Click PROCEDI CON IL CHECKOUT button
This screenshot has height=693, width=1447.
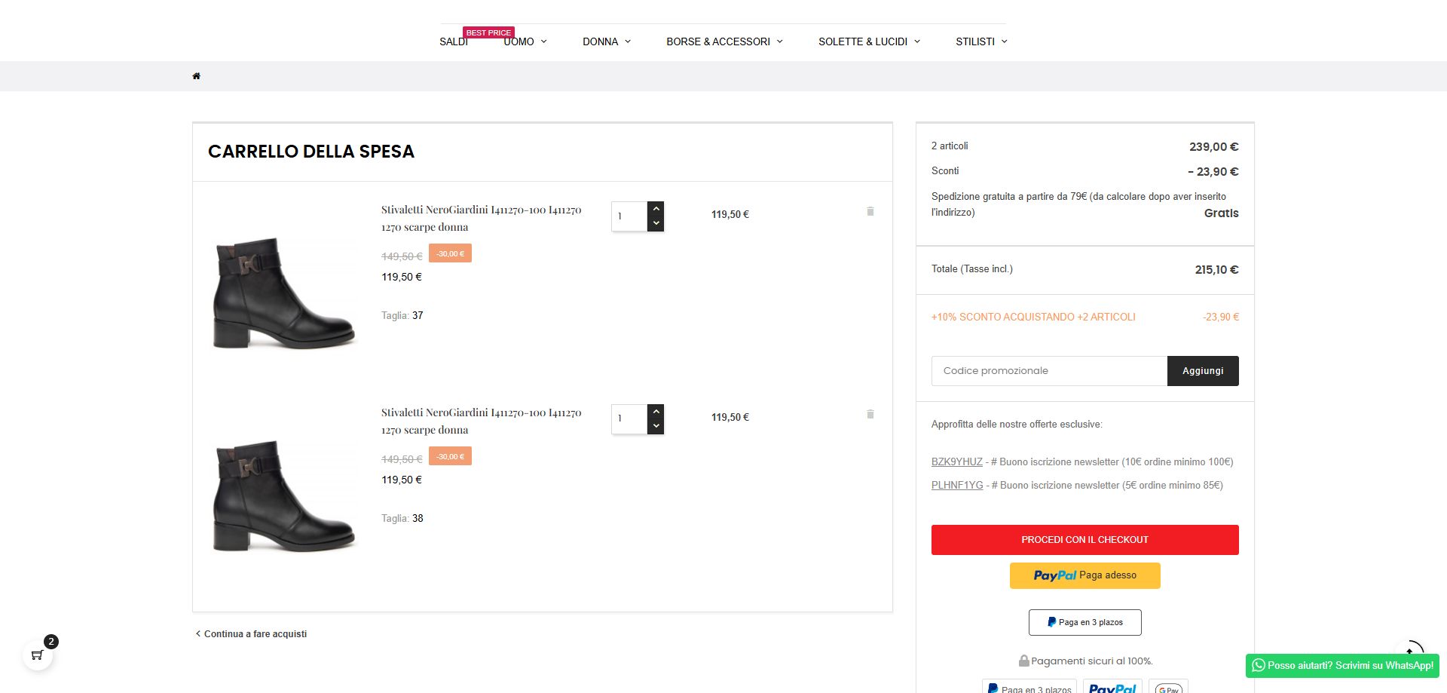click(x=1084, y=540)
